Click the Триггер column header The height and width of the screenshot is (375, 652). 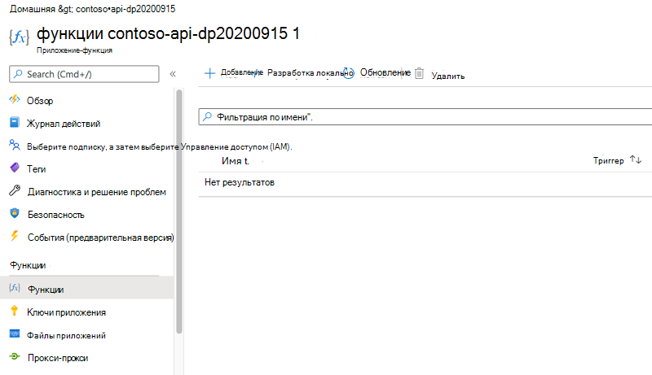[608, 160]
